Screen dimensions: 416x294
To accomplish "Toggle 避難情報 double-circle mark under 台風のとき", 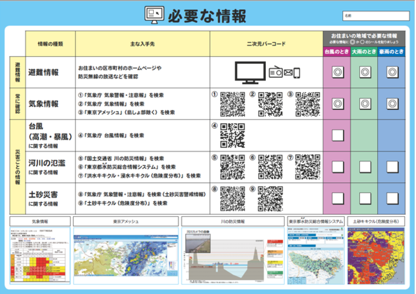I will click(x=338, y=72).
